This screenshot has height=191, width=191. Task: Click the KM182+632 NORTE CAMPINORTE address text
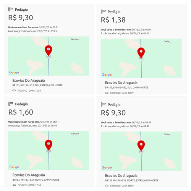coord(36,180)
